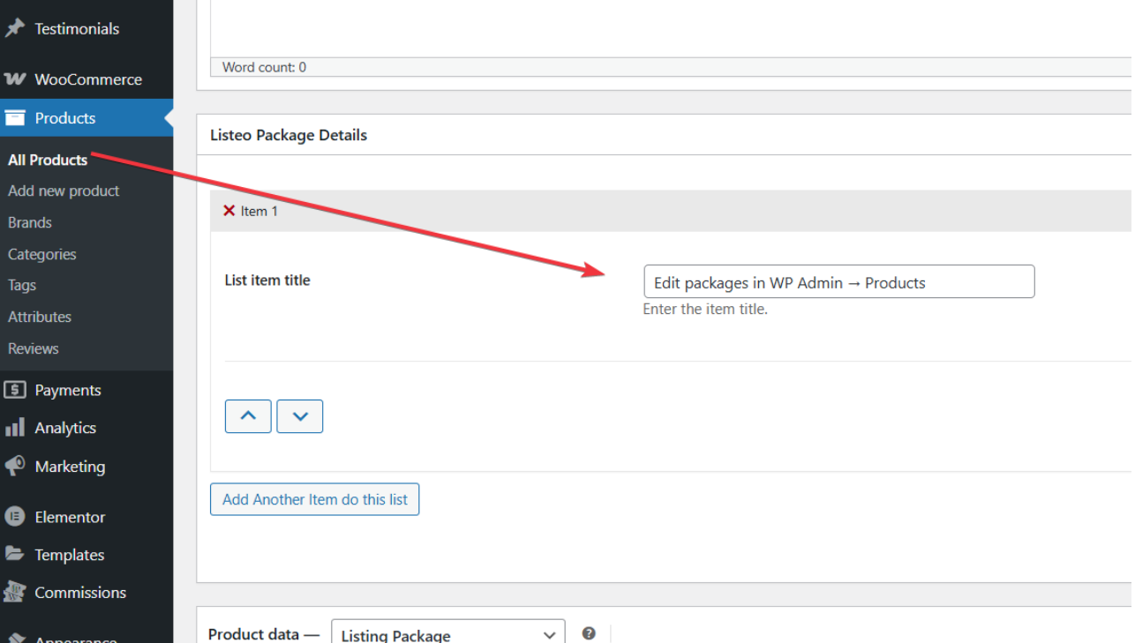Move list item down with arrow button
The image size is (1135, 643).
click(300, 416)
